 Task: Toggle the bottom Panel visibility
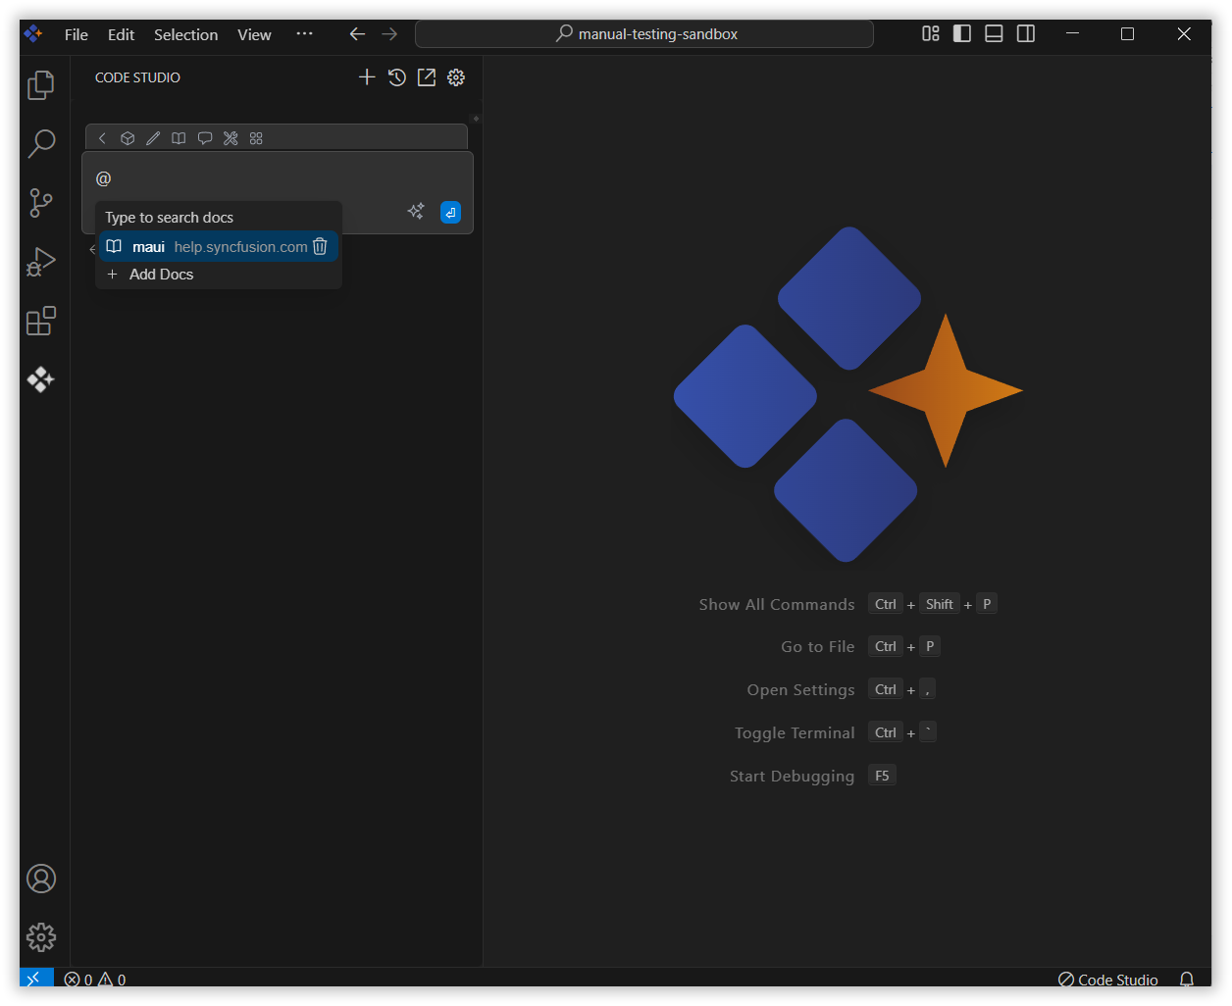pyautogui.click(x=994, y=34)
